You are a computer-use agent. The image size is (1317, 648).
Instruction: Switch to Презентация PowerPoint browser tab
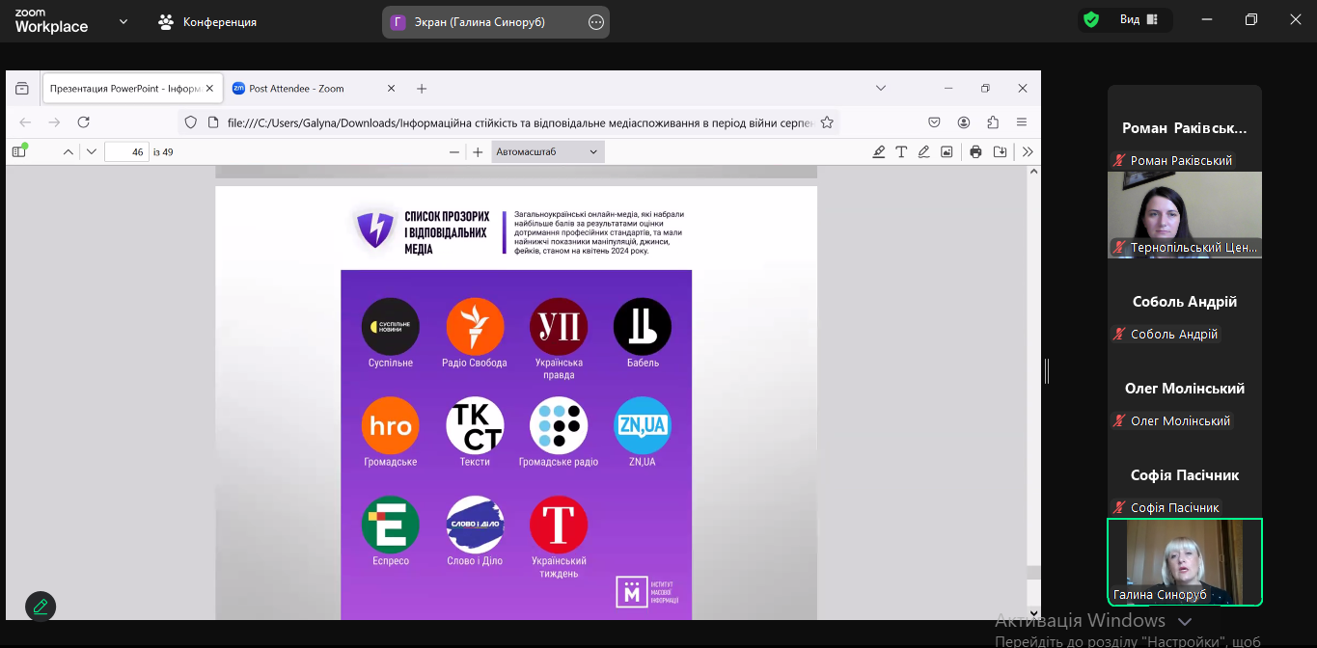click(x=132, y=88)
